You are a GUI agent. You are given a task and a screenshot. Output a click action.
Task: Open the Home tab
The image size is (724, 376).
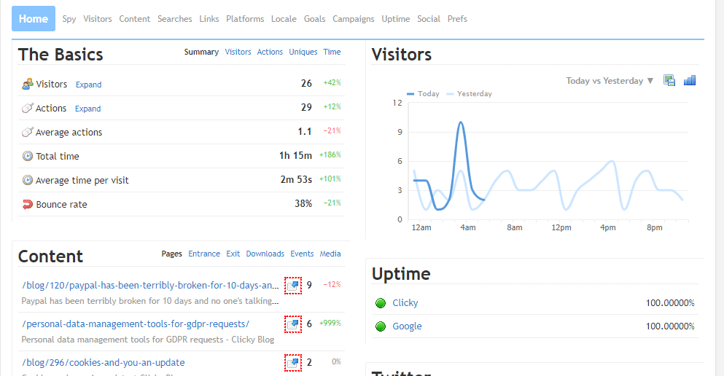[x=34, y=18]
